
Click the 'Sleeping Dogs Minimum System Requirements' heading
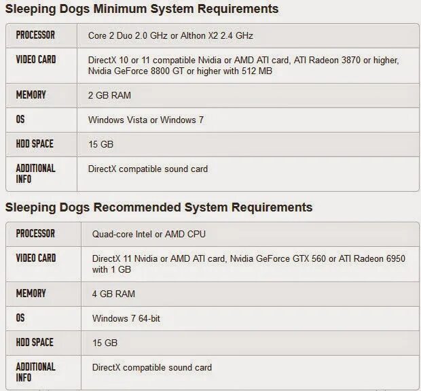coord(142,9)
